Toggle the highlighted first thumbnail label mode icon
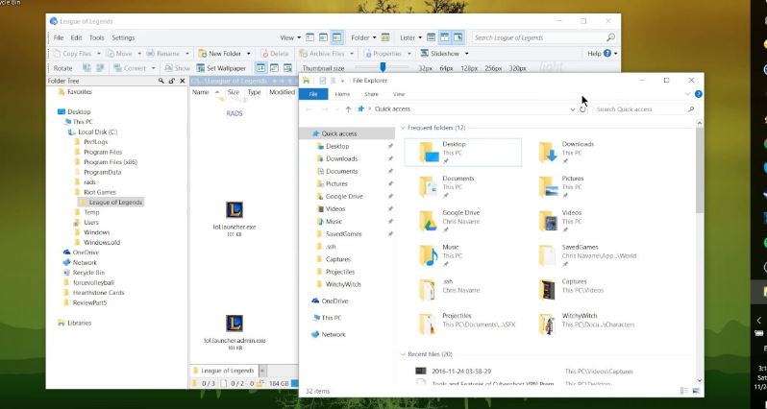The width and height of the screenshot is (767, 409). (x=260, y=68)
